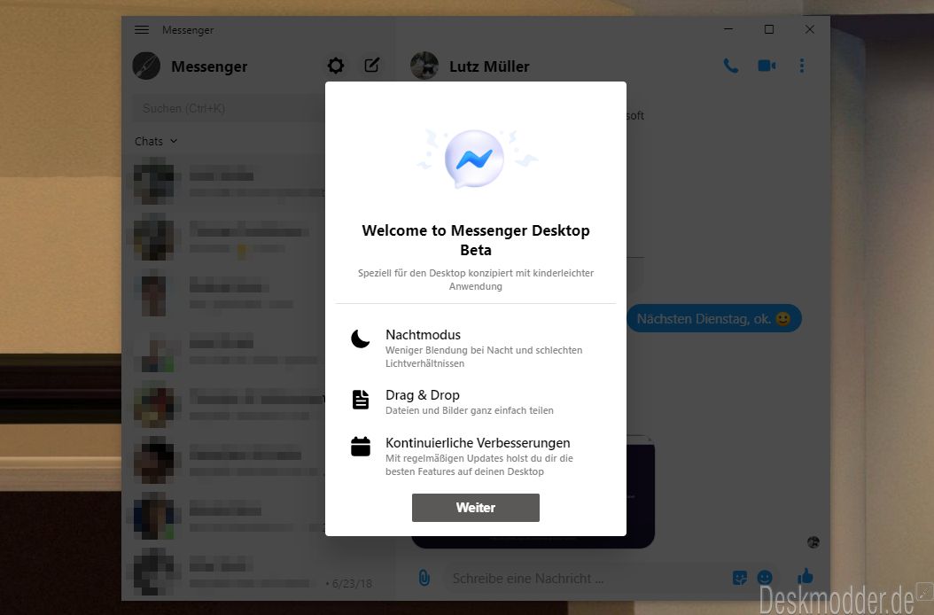The height and width of the screenshot is (615, 934).
Task: Click the Weiter button
Action: coord(475,507)
